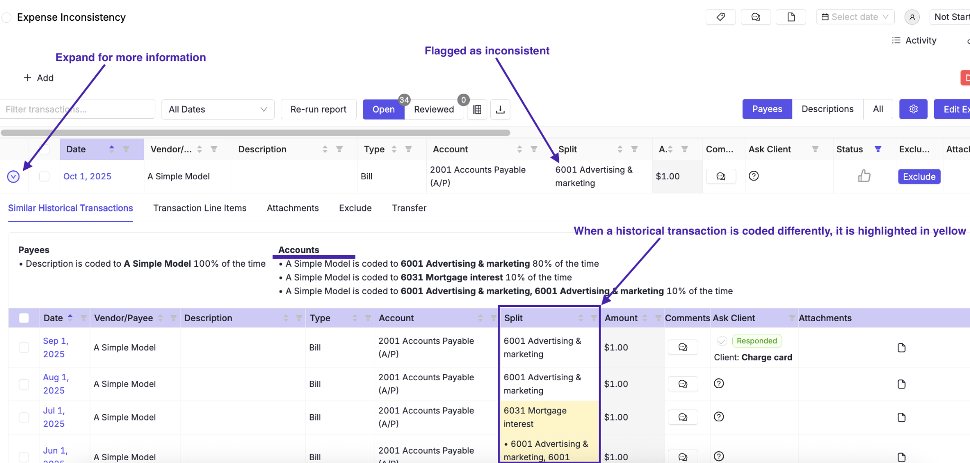
Task: Check the Aug 1, 2025 row checkbox
Action: pyautogui.click(x=24, y=384)
